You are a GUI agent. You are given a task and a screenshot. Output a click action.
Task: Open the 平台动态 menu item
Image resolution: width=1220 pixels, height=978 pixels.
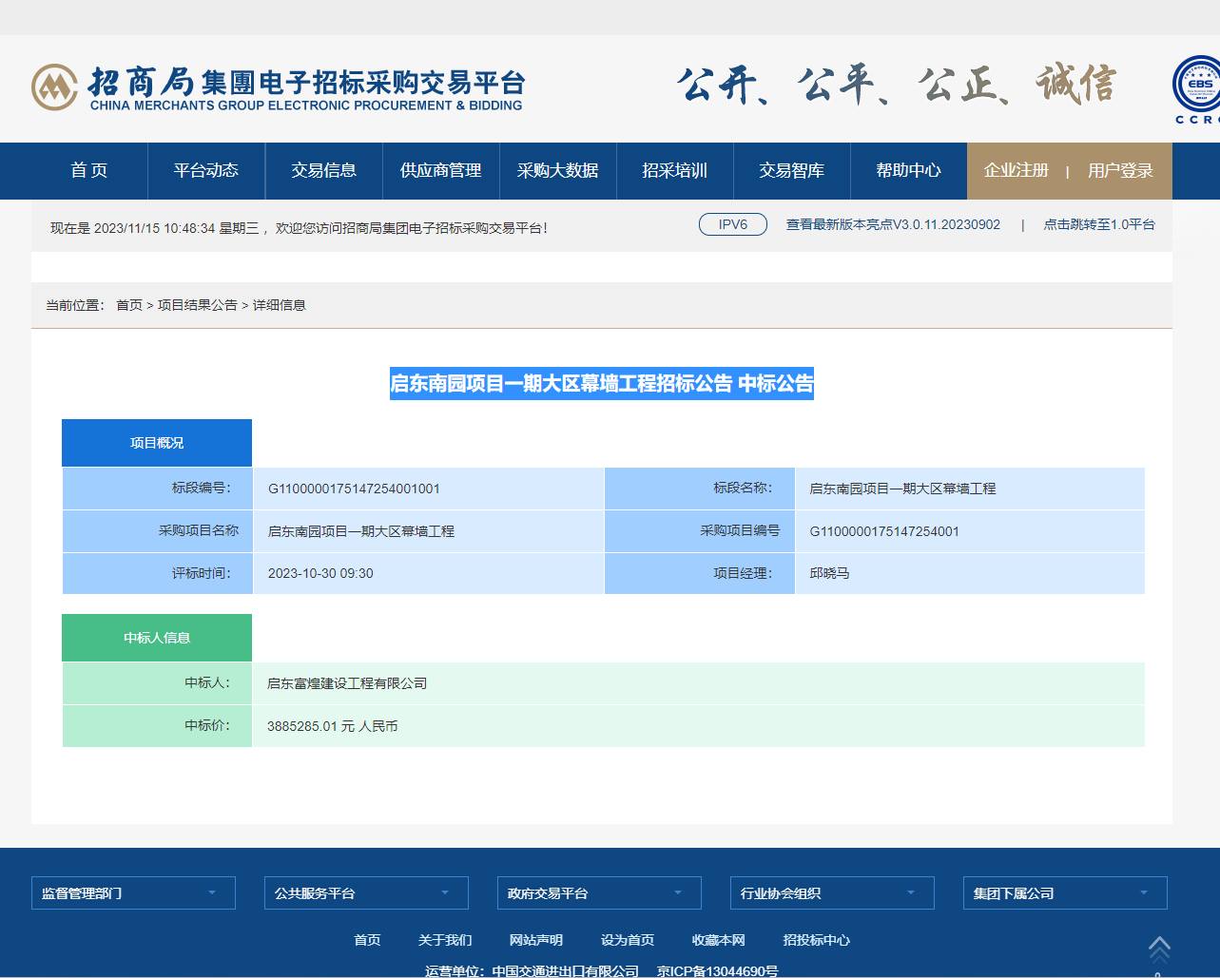click(206, 171)
